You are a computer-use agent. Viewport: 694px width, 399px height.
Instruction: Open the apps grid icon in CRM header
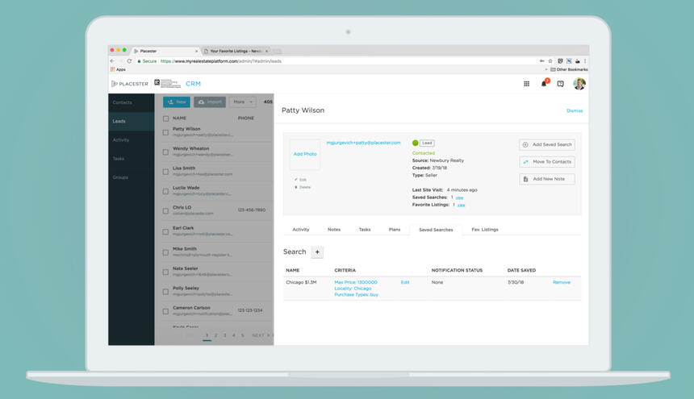pyautogui.click(x=526, y=84)
